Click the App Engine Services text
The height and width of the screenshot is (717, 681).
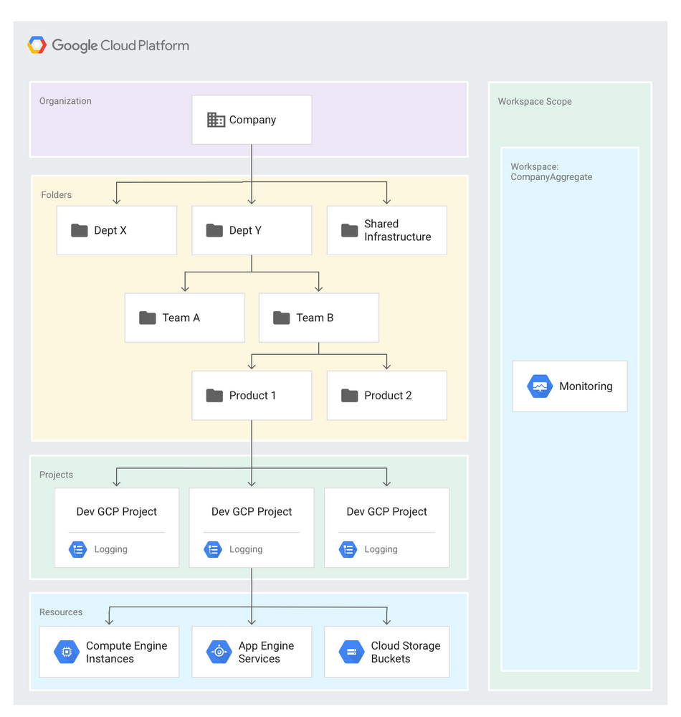coord(266,652)
